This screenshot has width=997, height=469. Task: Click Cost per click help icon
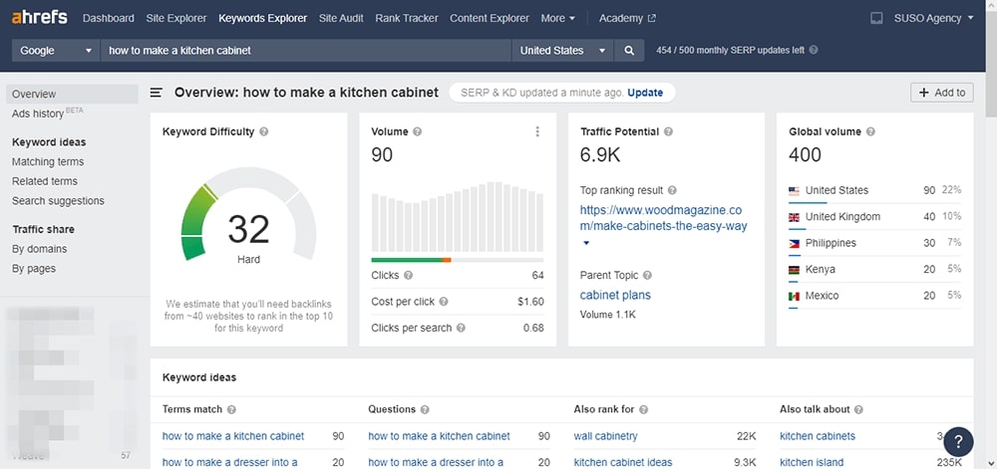click(444, 302)
